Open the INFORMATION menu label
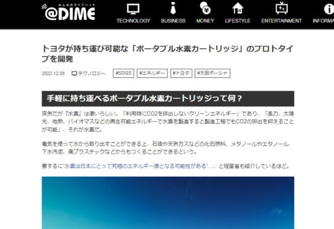334x229 pixels. click(323, 21)
